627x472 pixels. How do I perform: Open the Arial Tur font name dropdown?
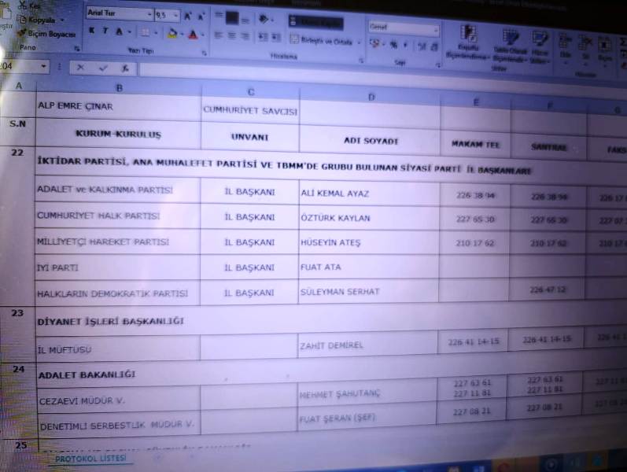(149, 15)
